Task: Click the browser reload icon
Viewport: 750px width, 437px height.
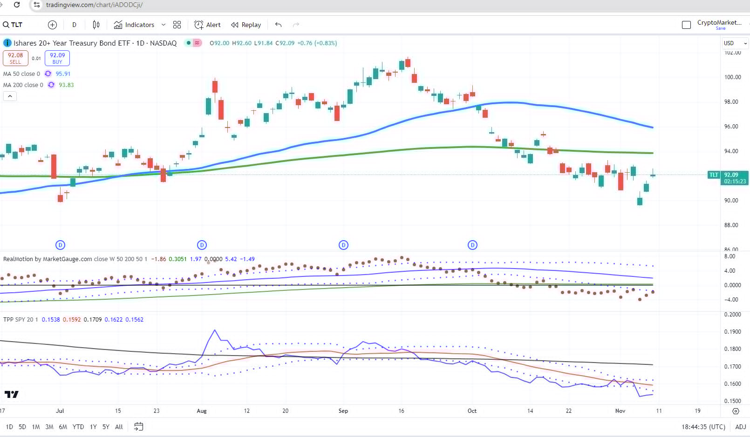Action: (17, 5)
